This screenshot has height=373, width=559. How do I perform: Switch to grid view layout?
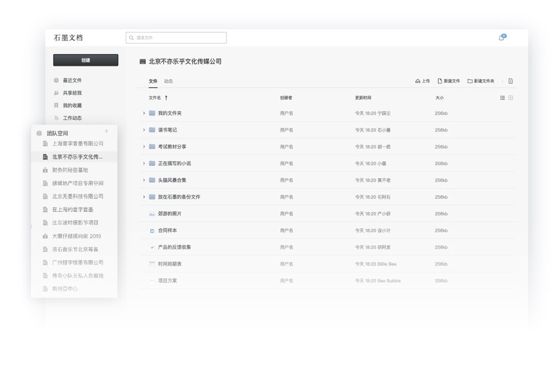click(x=511, y=98)
